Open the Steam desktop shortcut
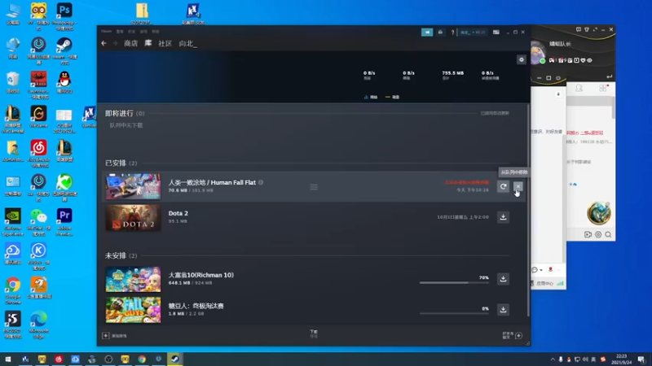 [64, 50]
